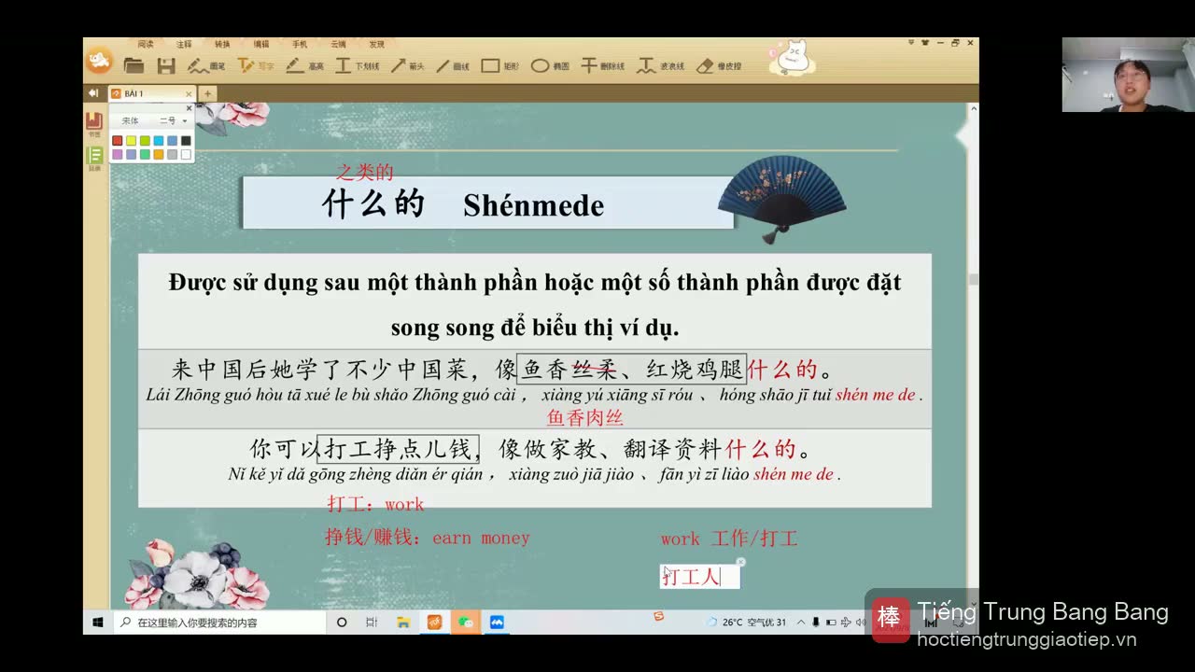Open the Windows Start menu
Viewport: 1195px width, 672px height.
click(98, 623)
